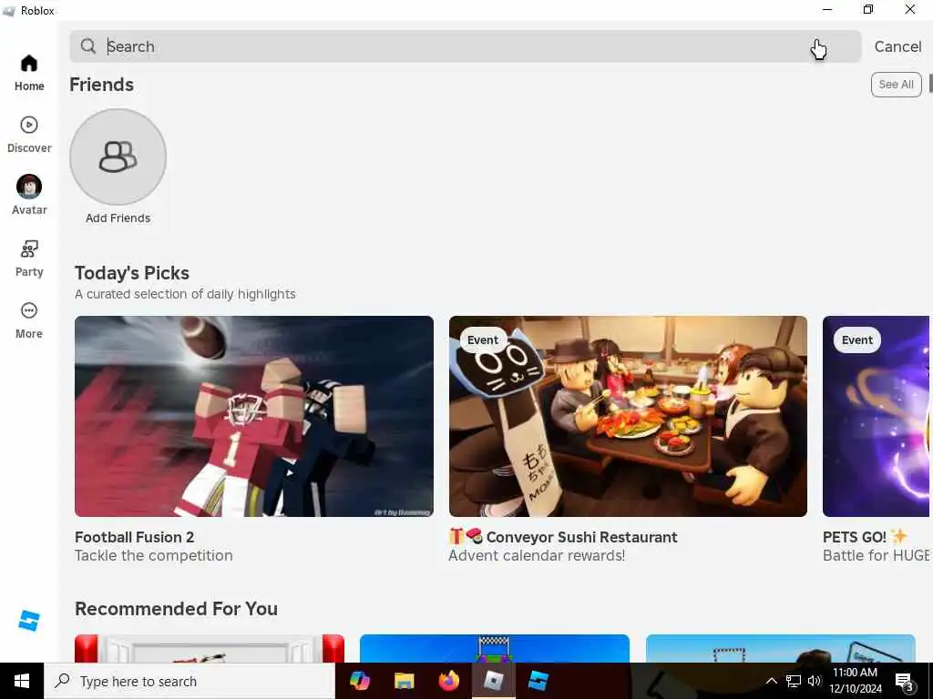Click 'Advent calendar rewards!' subtitle

pos(537,555)
